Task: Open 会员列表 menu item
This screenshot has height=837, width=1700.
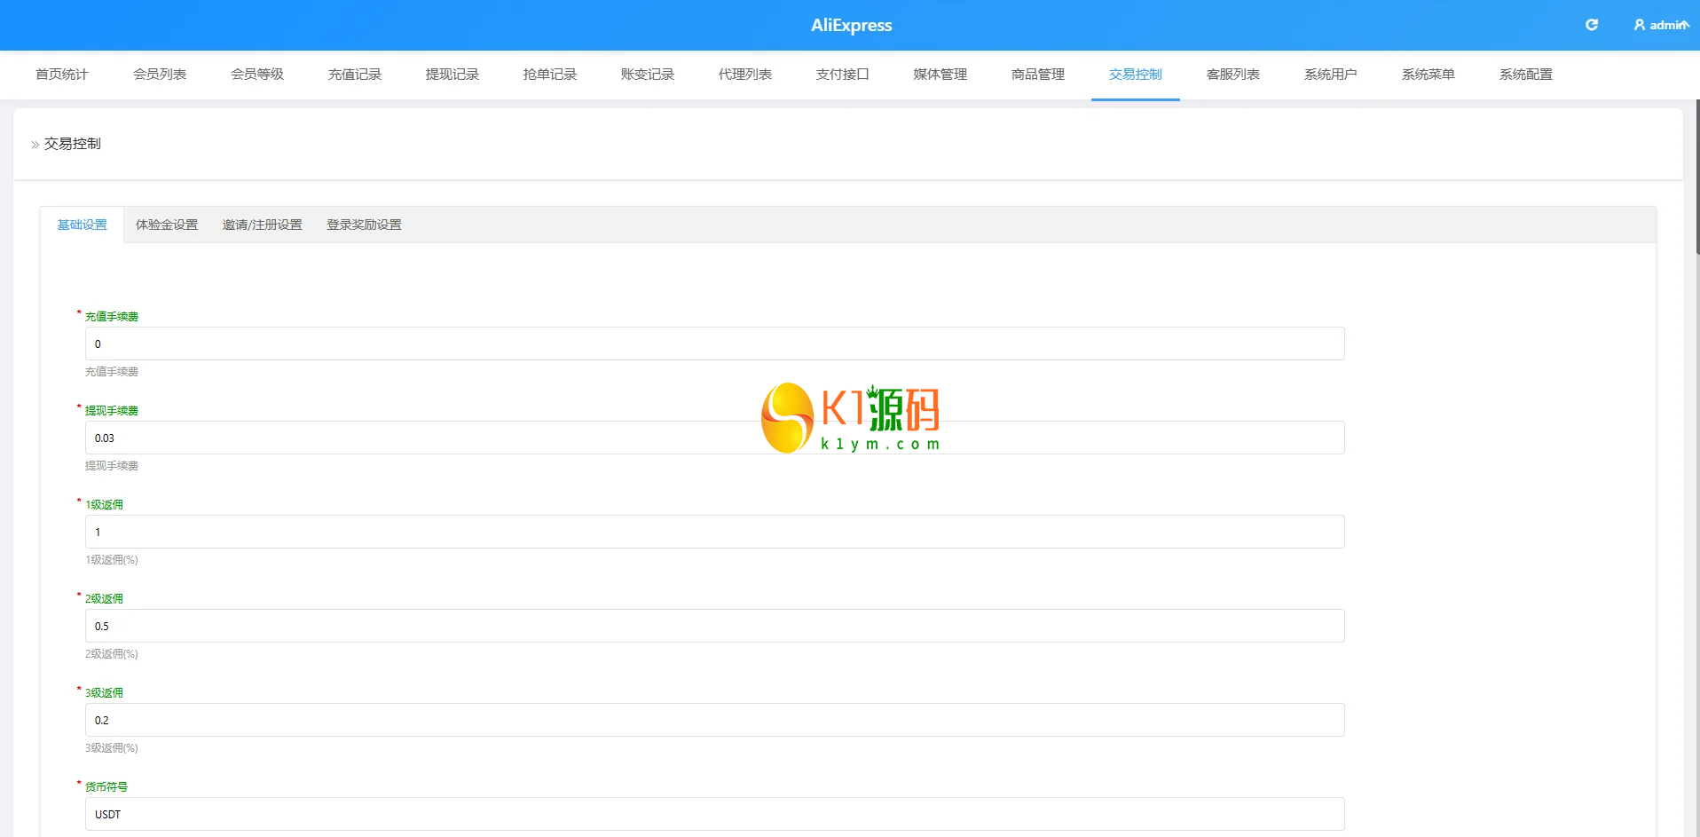Action: [x=160, y=75]
